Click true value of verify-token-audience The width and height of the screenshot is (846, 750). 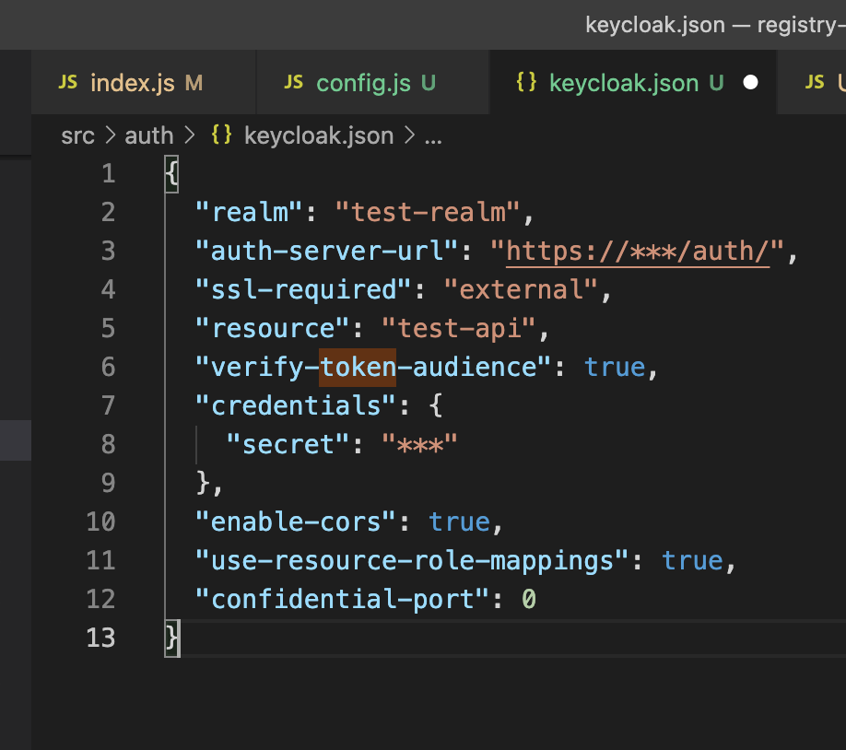[x=615, y=368]
